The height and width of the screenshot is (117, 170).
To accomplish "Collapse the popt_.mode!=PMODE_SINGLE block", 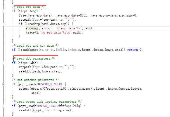I will 3,85.
